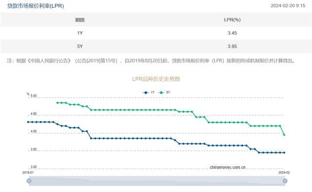Click the 2024-02 x-axis label
The width and height of the screenshot is (312, 192).
click(x=284, y=173)
